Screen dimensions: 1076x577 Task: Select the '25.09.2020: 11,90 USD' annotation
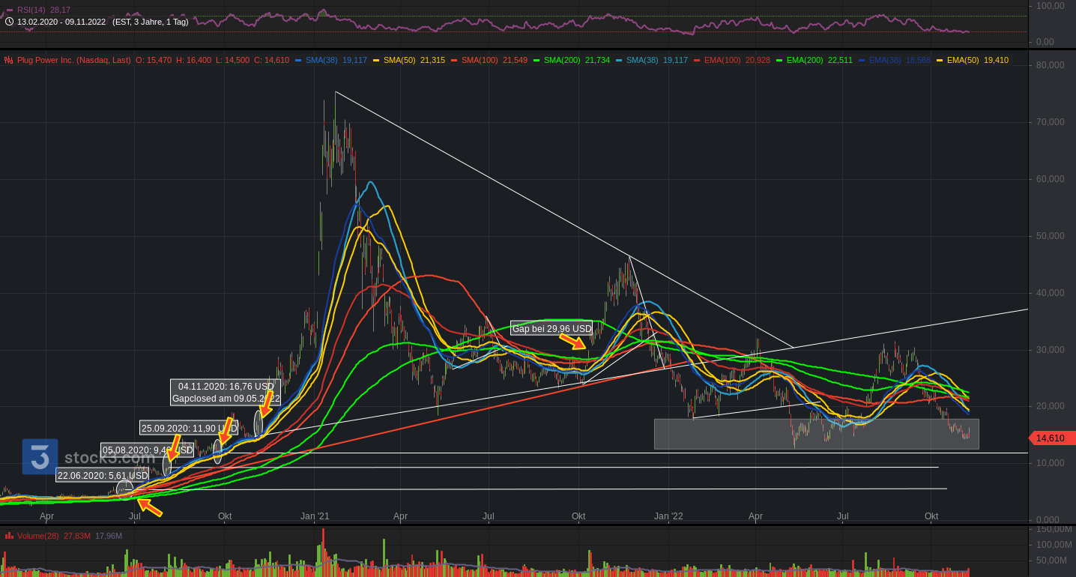[x=189, y=429]
